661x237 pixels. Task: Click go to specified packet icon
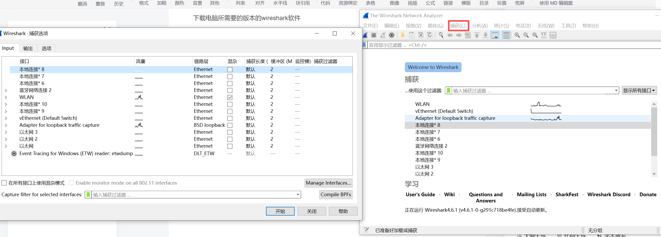click(x=468, y=35)
